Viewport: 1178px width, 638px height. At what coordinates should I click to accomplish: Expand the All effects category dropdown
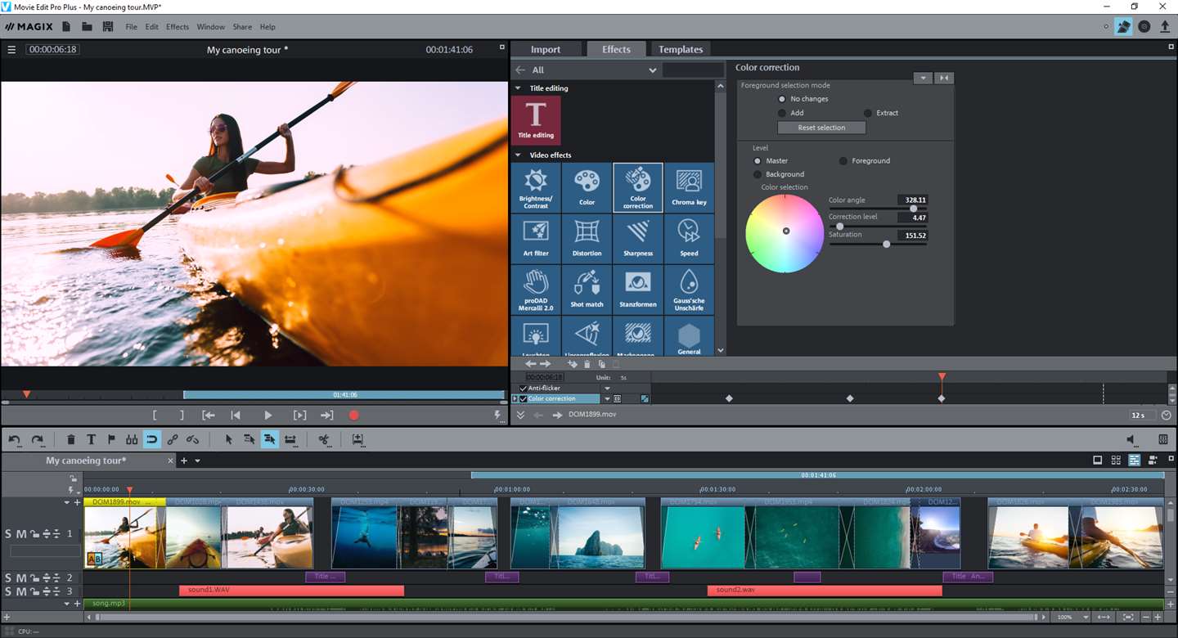(x=652, y=70)
